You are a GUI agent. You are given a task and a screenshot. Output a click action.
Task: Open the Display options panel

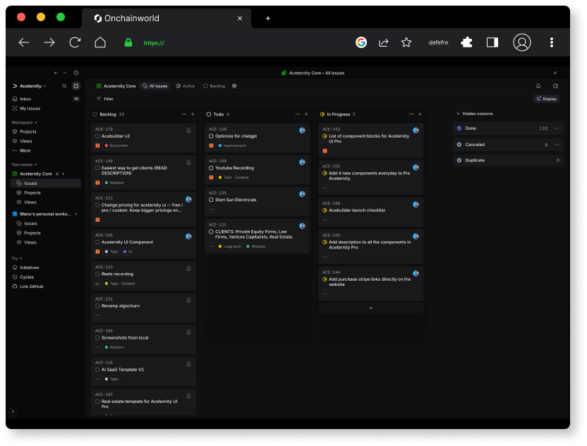[547, 99]
